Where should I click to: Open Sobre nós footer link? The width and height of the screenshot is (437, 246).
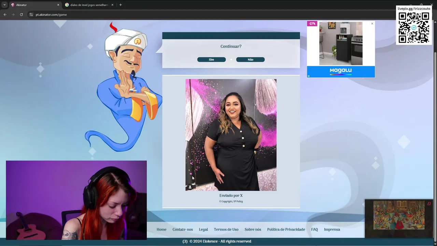coord(253,229)
